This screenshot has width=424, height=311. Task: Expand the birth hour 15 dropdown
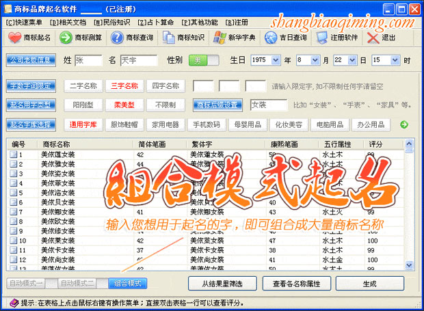[395, 60]
